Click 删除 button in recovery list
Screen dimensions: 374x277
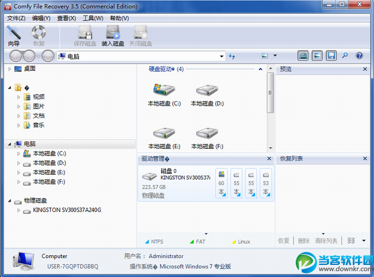(x=304, y=241)
